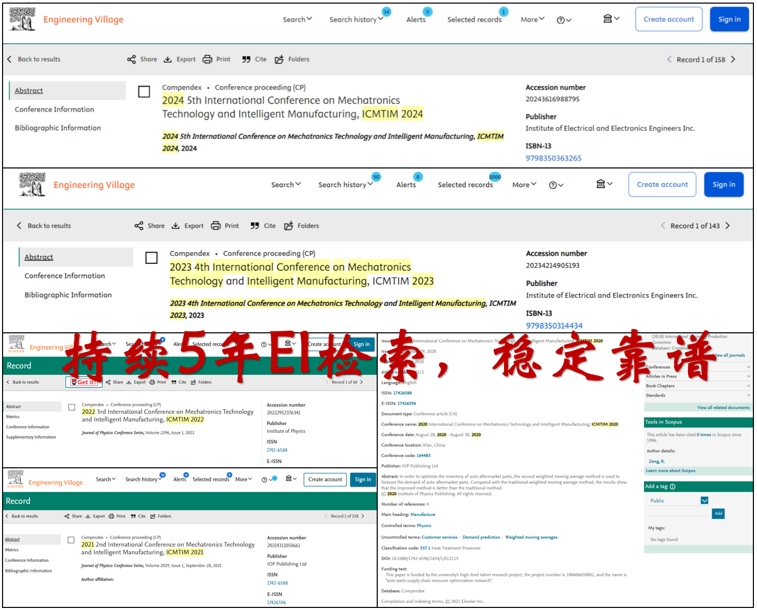Expand Standards related section

[x=698, y=395]
